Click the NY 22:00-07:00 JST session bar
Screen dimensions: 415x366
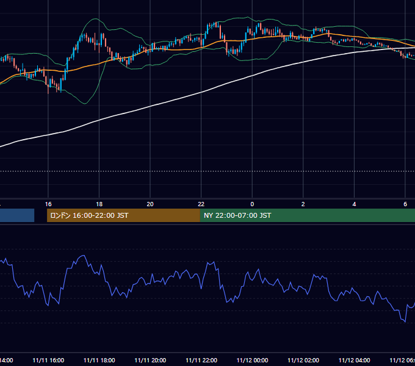[x=307, y=215]
